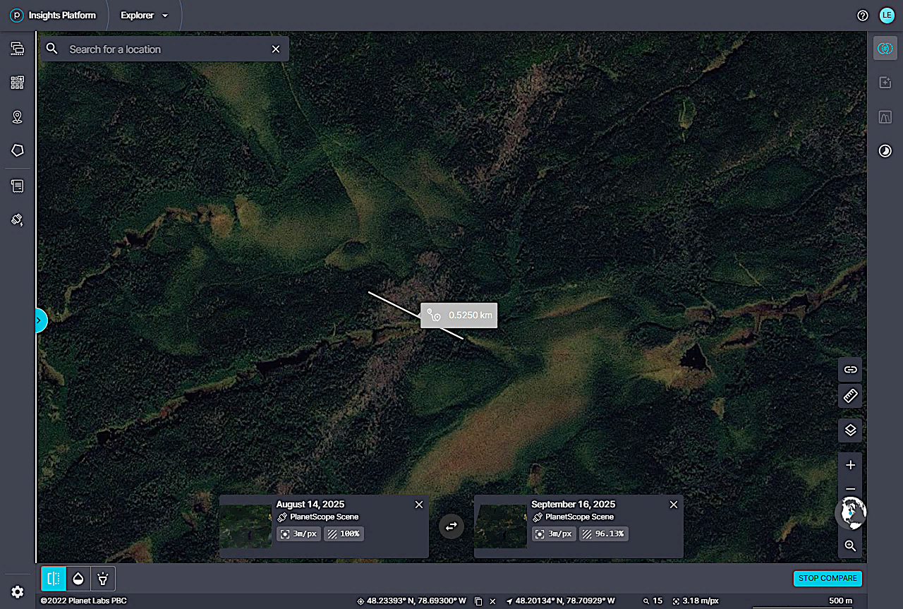903x609 pixels.
Task: Expand the Explorer dropdown menu
Action: coord(145,16)
